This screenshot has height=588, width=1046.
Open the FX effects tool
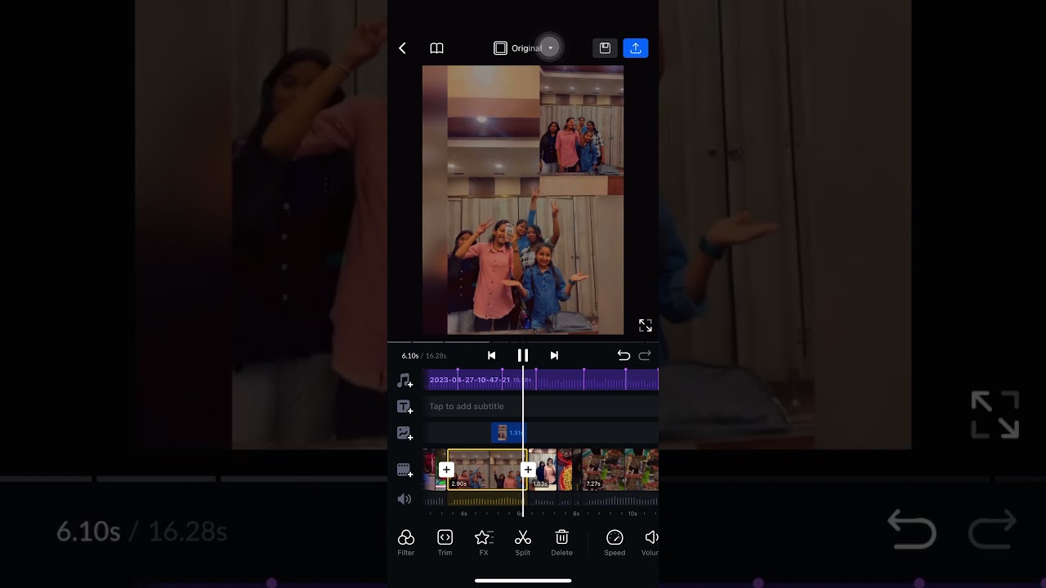tap(484, 543)
